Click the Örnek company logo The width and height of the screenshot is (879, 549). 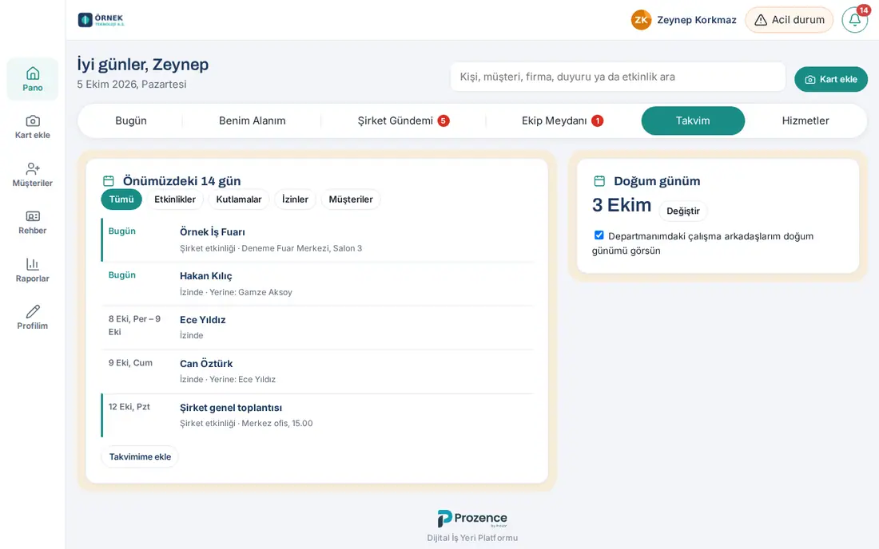pos(101,20)
